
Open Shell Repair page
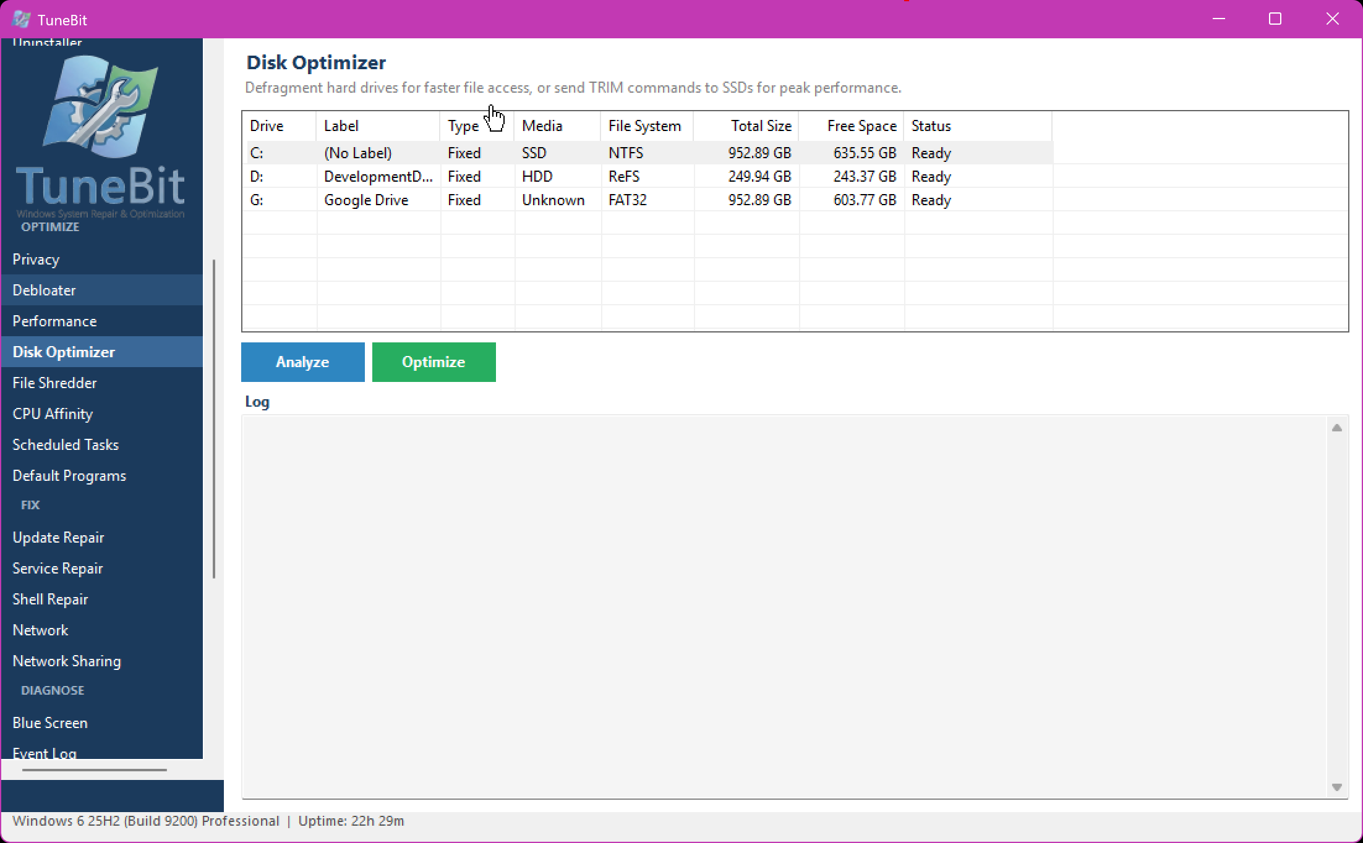(x=101, y=599)
